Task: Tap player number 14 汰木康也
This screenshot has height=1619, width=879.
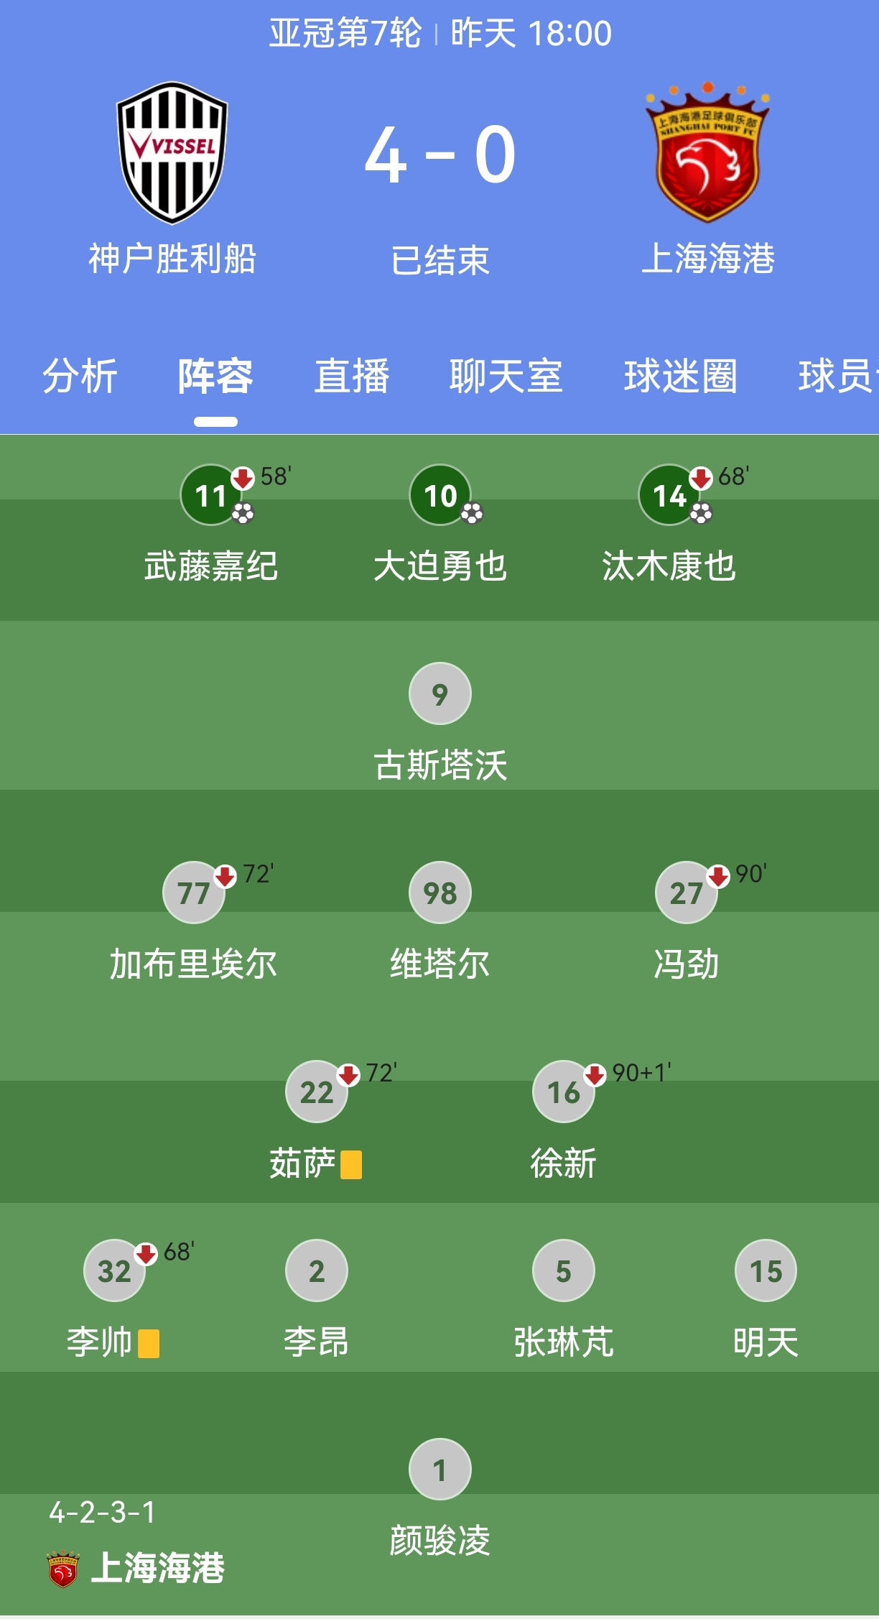Action: (x=669, y=495)
